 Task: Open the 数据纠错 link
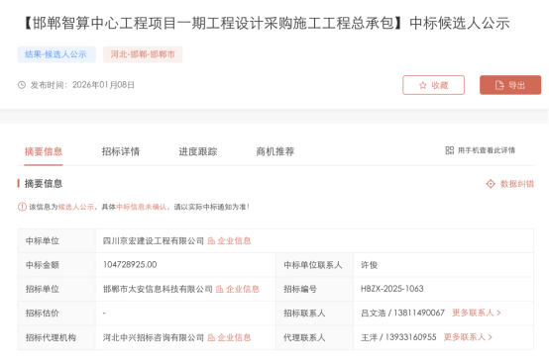[x=516, y=184]
